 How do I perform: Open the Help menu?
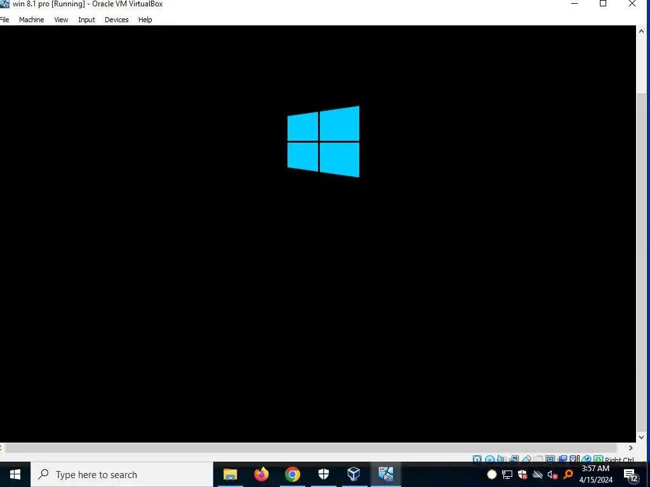click(145, 20)
